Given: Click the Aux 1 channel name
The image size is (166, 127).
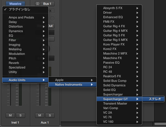Looking at the screenshot, I should tap(45, 122).
